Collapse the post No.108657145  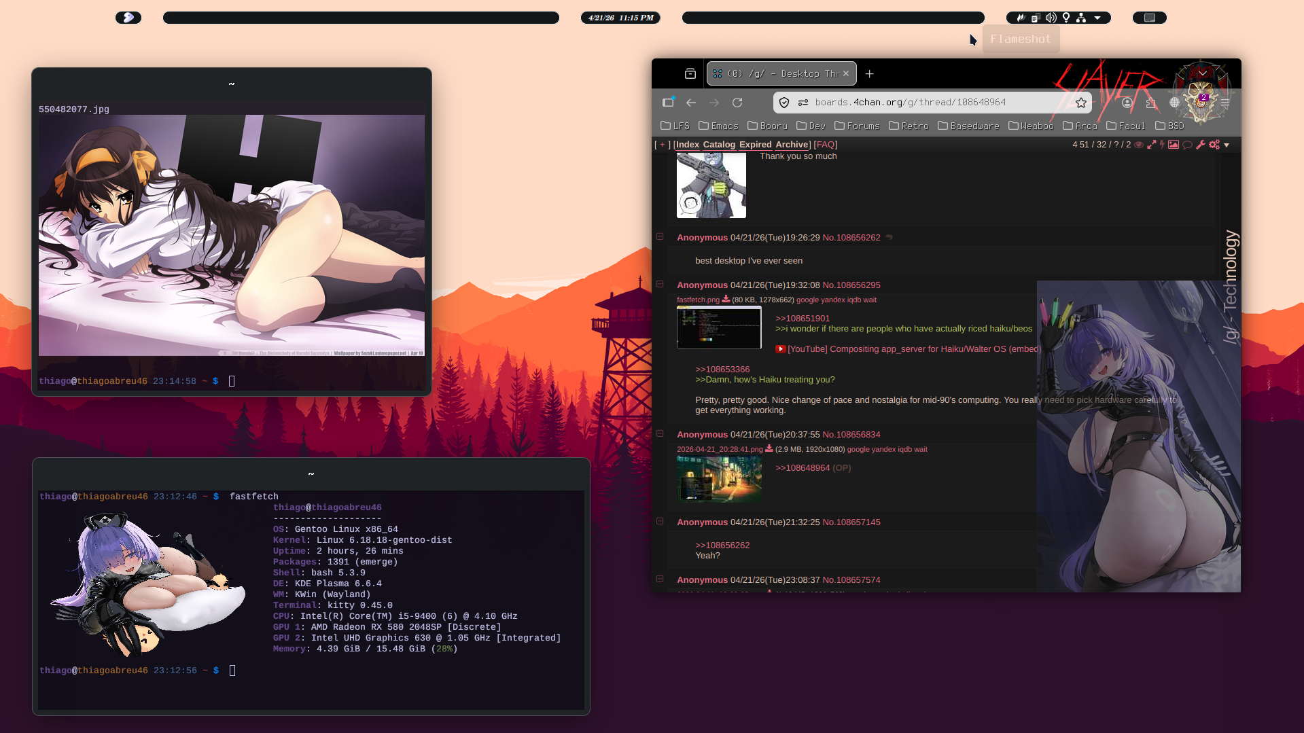click(x=660, y=521)
